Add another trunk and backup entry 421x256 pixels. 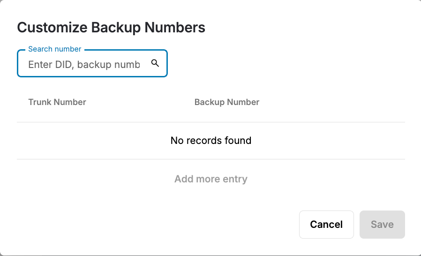pyautogui.click(x=211, y=179)
